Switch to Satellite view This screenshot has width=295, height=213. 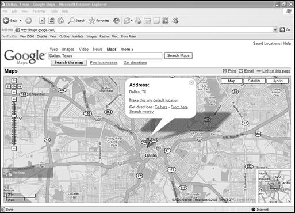[254, 81]
